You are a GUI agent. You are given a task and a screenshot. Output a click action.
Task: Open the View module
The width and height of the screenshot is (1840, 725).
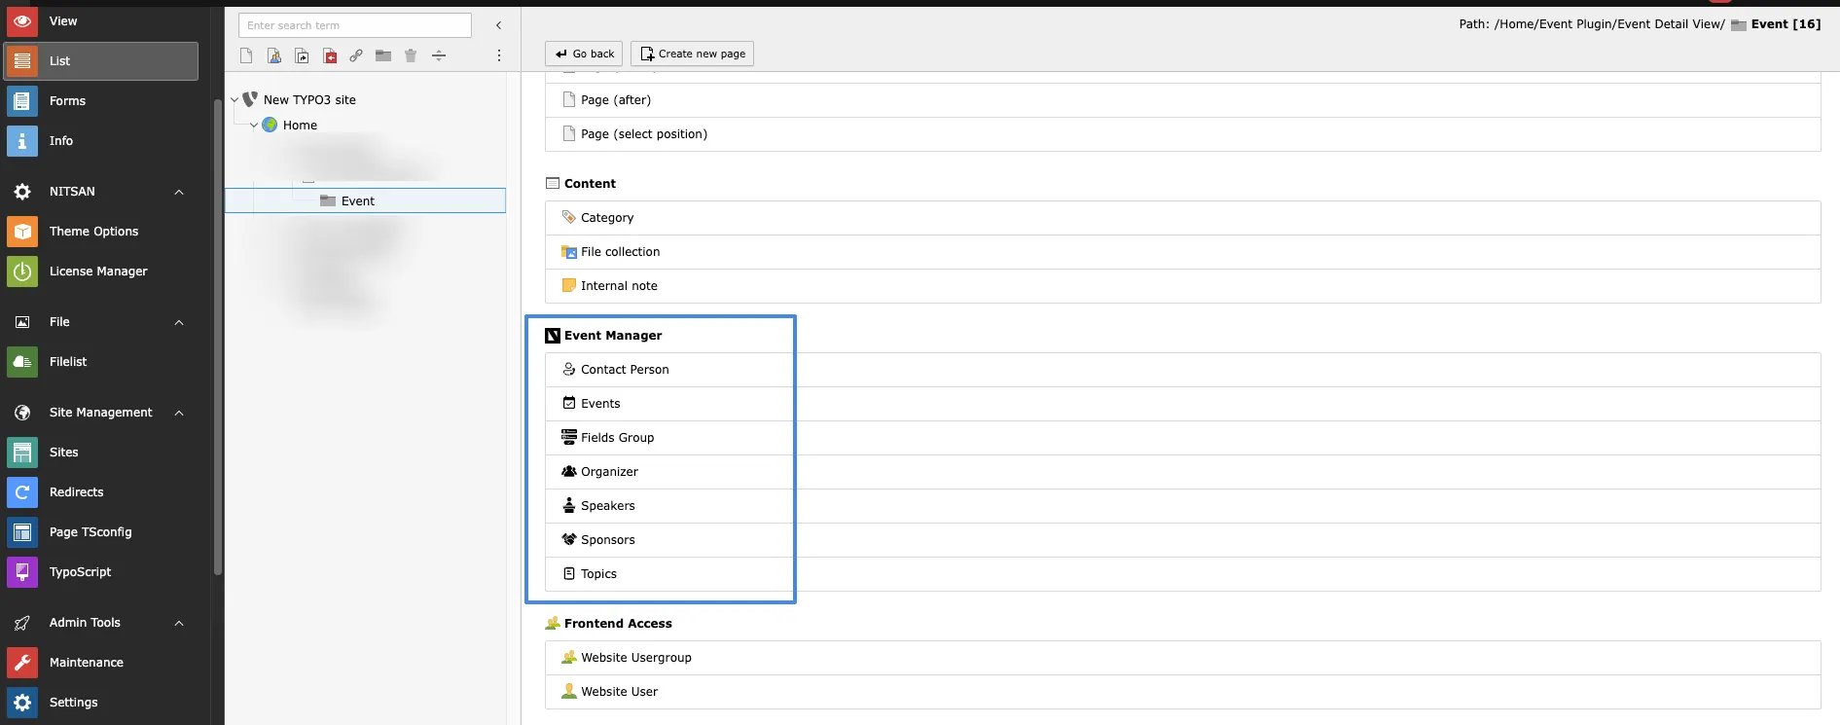click(x=101, y=20)
